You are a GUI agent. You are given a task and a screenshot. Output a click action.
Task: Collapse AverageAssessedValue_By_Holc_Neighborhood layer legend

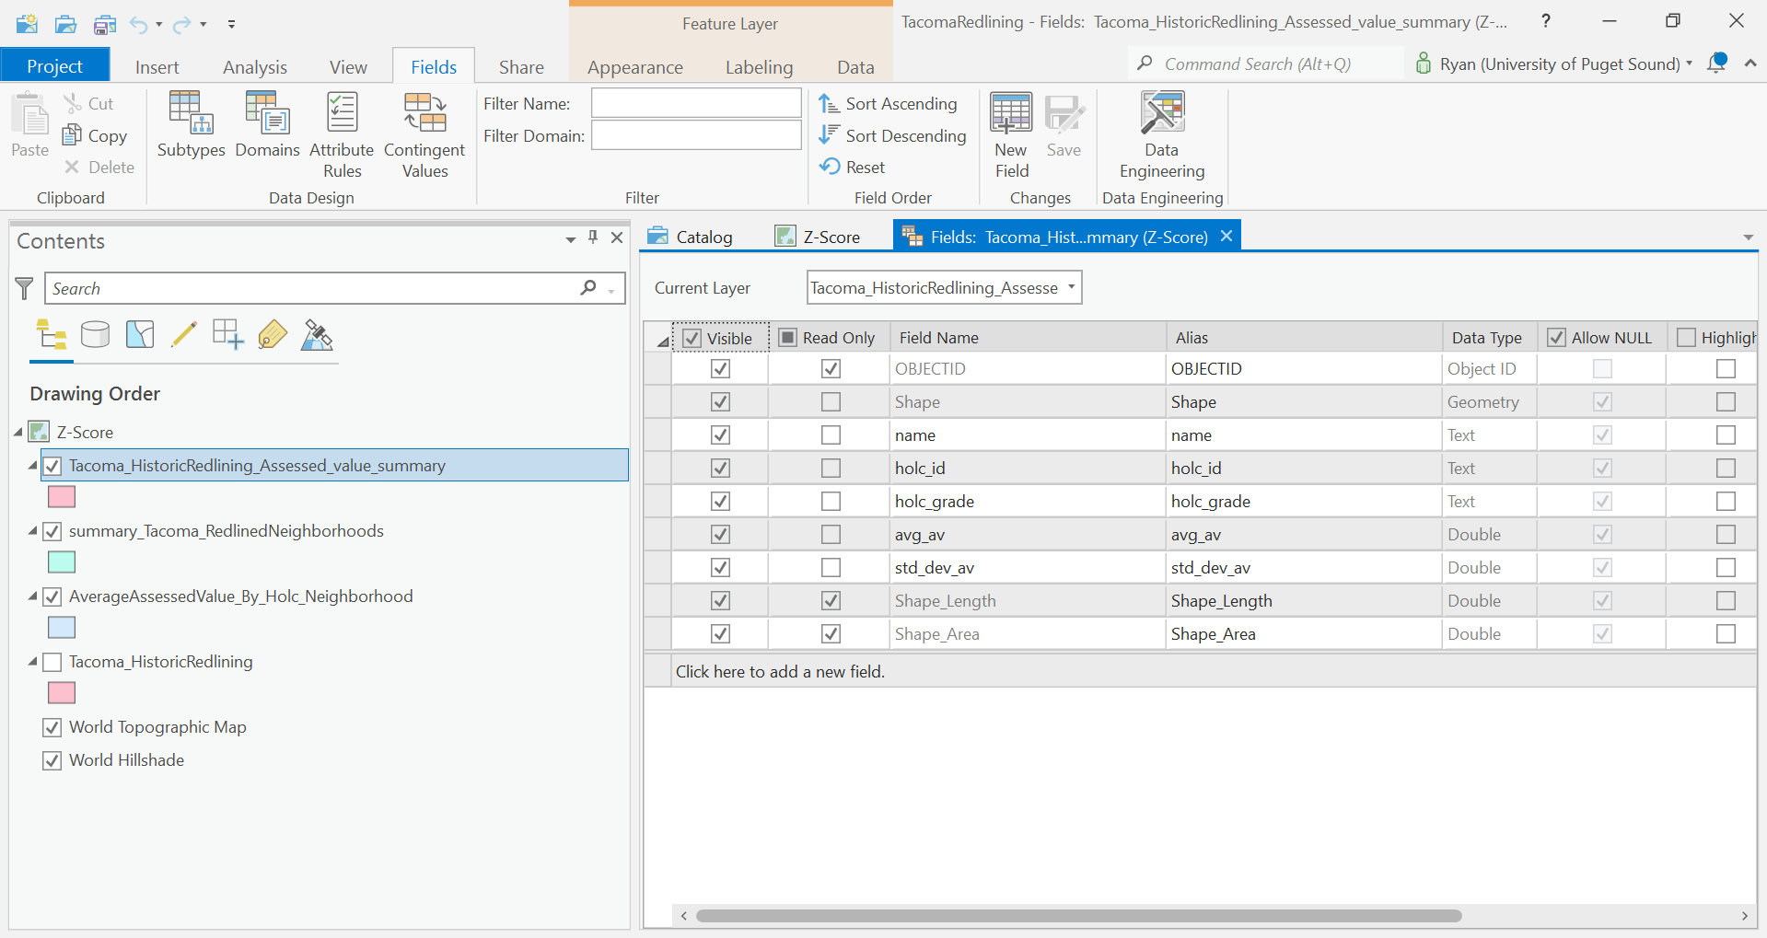pos(33,596)
